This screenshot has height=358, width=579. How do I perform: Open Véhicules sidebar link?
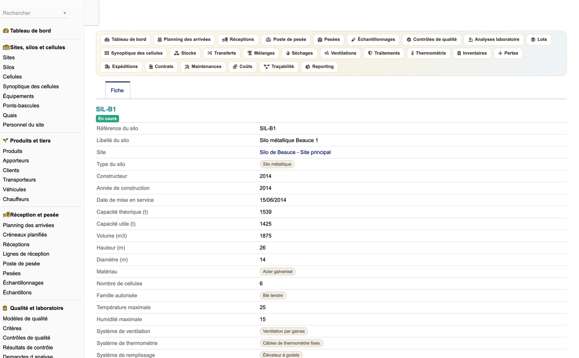point(14,189)
